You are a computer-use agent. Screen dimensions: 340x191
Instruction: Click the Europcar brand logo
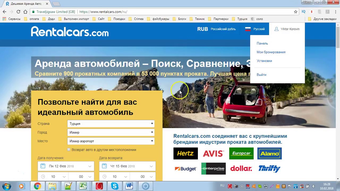tap(241, 153)
